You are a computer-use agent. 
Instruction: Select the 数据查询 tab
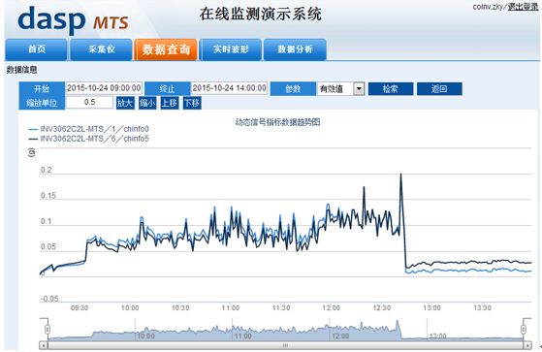coord(166,49)
